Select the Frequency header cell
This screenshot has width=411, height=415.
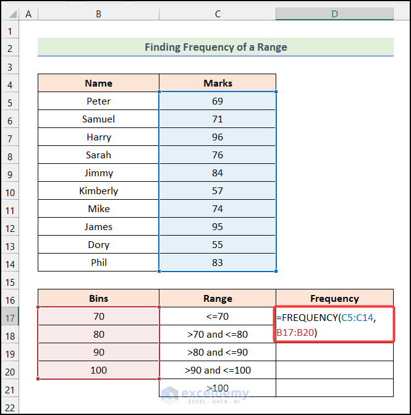click(x=334, y=298)
